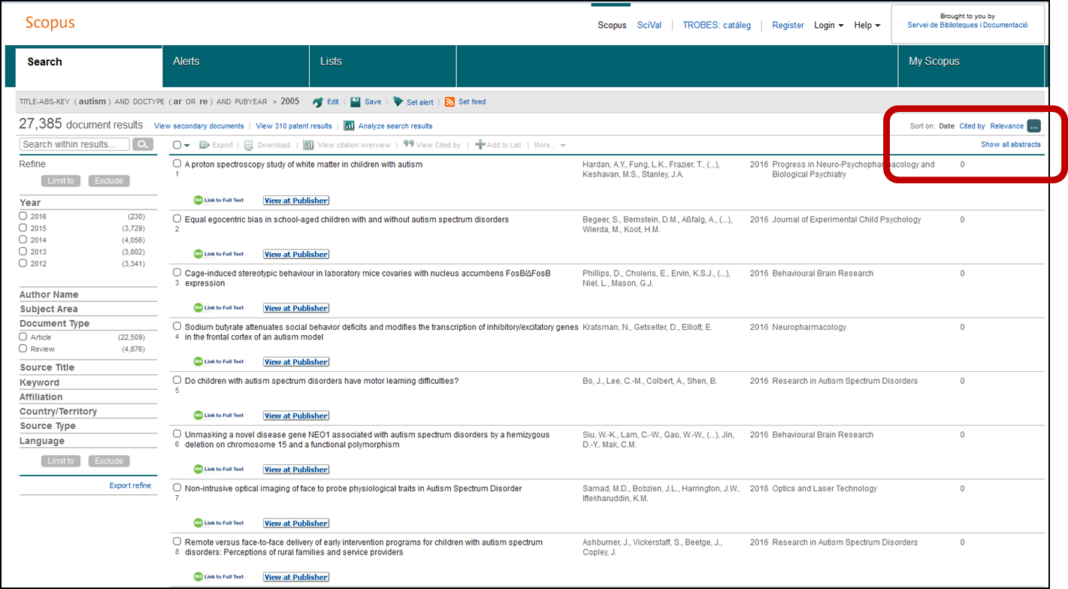
Task: Click View 310 patent results link
Action: 294,126
